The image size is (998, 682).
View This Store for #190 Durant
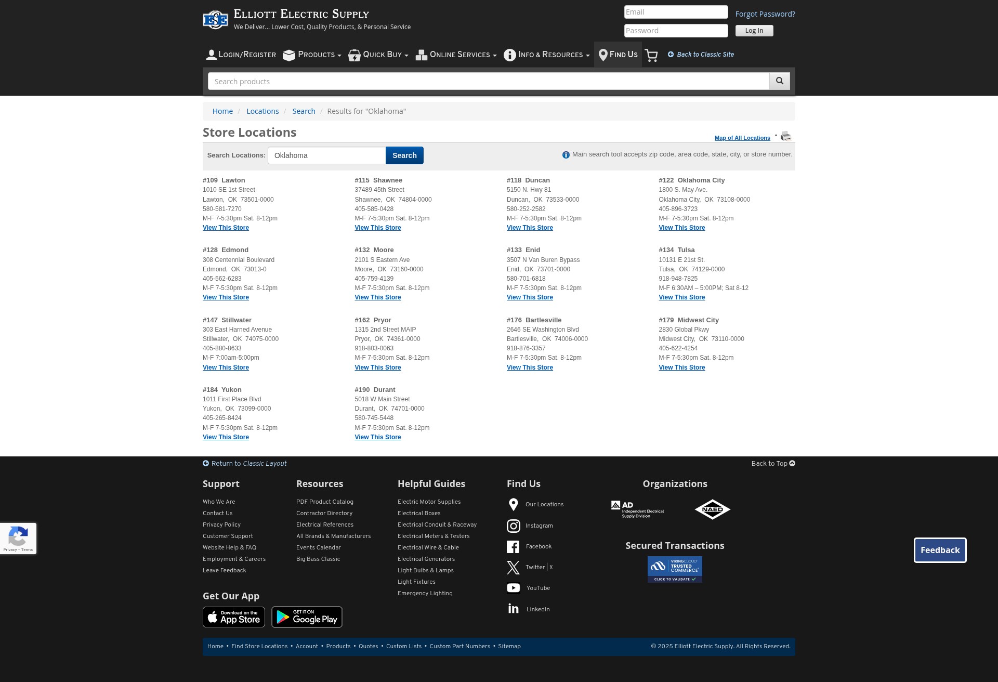(378, 437)
